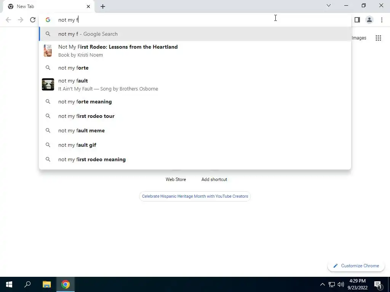Click Add shortcut
The width and height of the screenshot is (390, 292).
214,179
